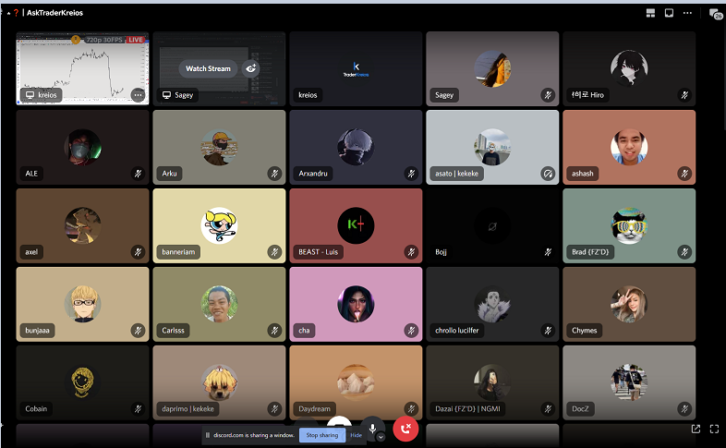Click the muted mic icon on chrollo lucilfer tile
This screenshot has height=448, width=726.
pos(548,331)
